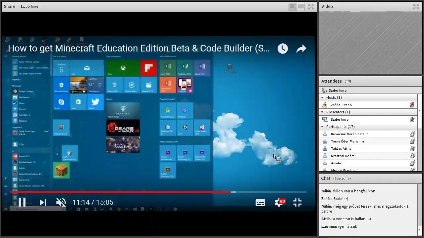Select participant Takács Attila

coord(369,148)
